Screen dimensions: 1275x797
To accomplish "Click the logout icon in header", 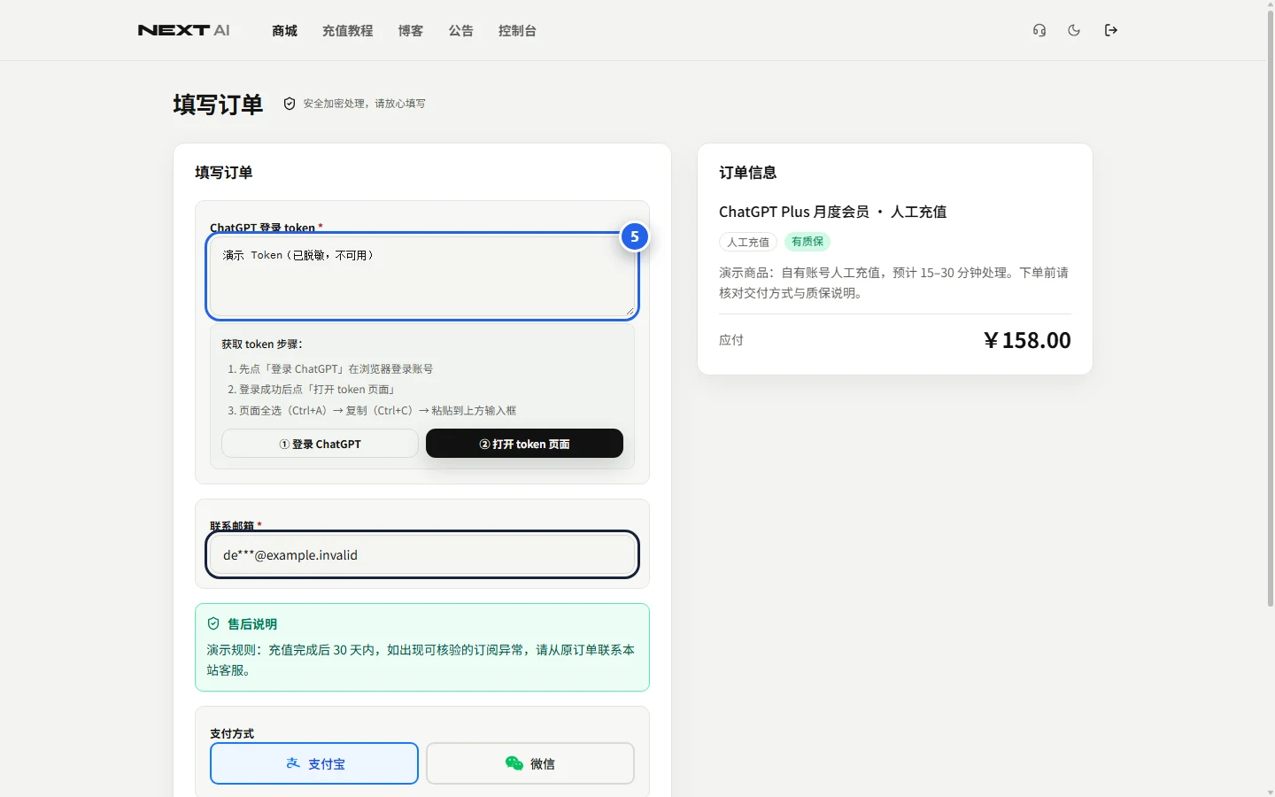I will pyautogui.click(x=1111, y=30).
